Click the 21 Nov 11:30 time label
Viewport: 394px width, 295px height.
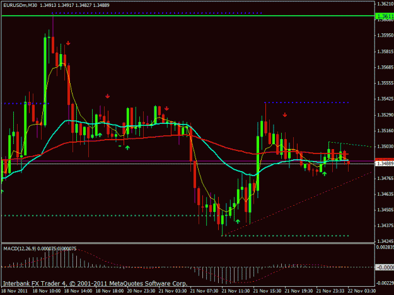pyautogui.click(x=236, y=291)
